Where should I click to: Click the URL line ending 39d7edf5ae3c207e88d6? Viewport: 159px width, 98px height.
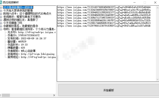click(104, 26)
